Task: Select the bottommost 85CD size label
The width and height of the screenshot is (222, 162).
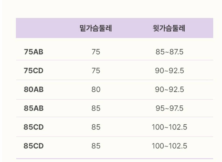Action: (34, 146)
